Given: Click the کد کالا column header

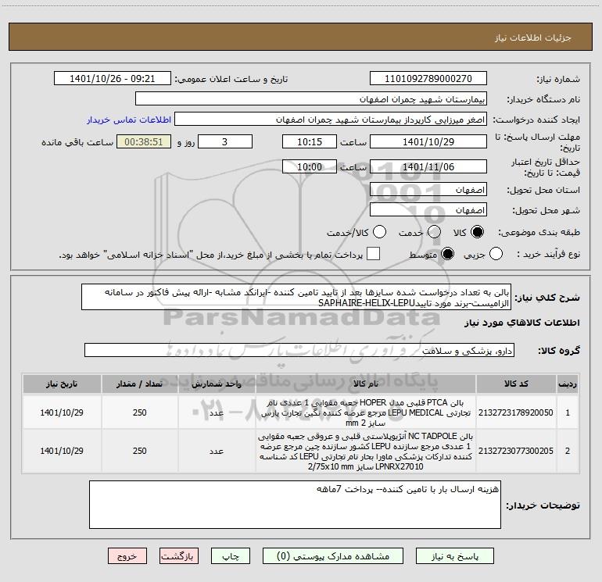Looking at the screenshot, I should 516,384.
